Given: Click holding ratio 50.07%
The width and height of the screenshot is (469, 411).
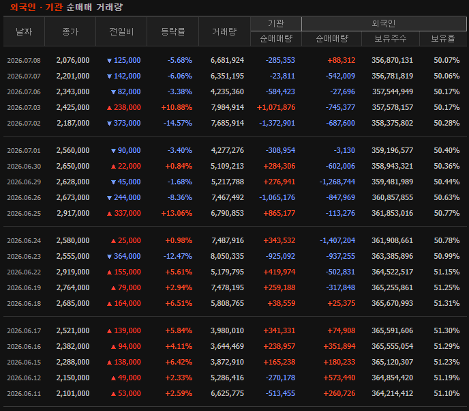Looking at the screenshot, I should [x=447, y=60].
